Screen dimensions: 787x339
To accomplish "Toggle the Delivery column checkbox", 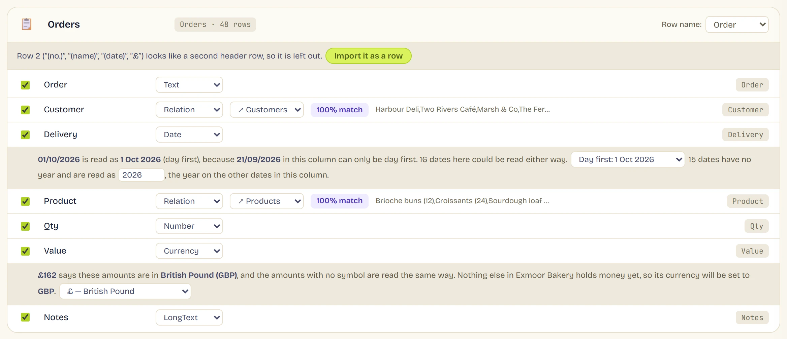I will pyautogui.click(x=25, y=135).
